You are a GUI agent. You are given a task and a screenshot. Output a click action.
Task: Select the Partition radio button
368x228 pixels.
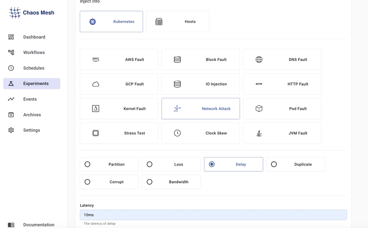88,164
